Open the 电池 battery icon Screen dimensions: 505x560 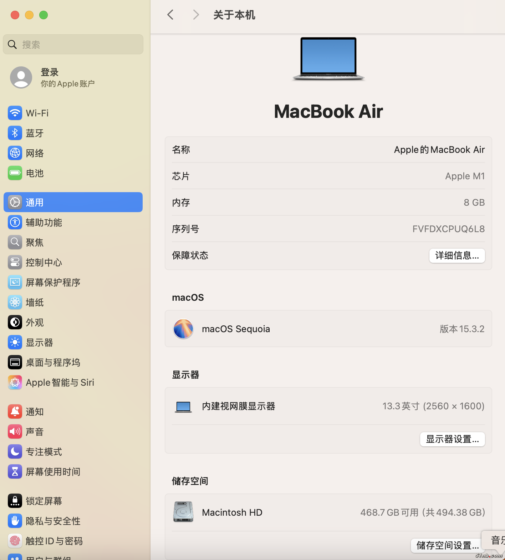point(15,173)
